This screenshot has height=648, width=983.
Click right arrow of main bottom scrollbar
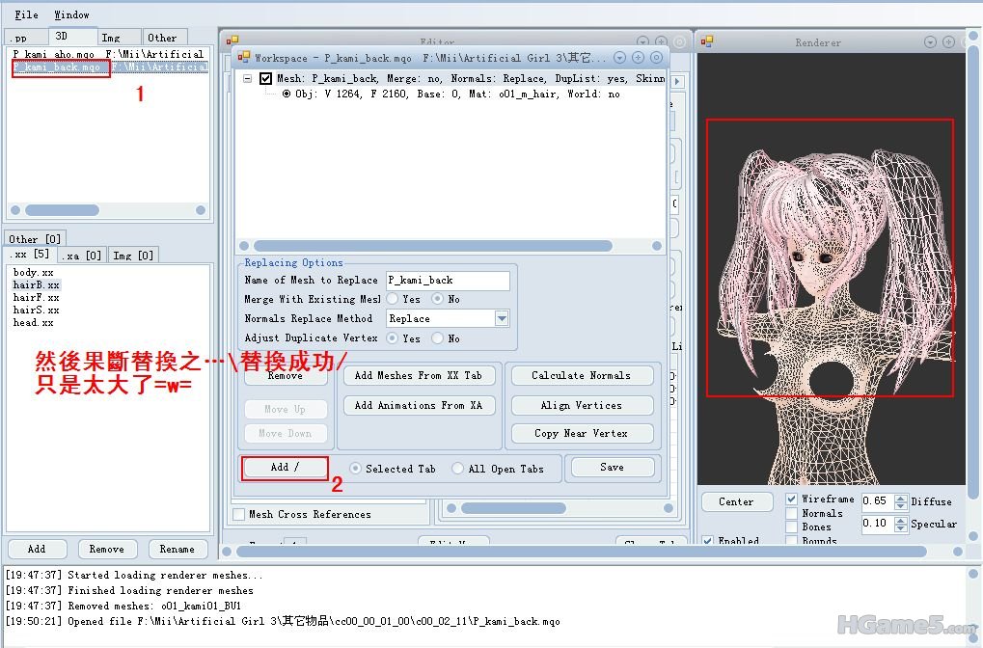[958, 552]
